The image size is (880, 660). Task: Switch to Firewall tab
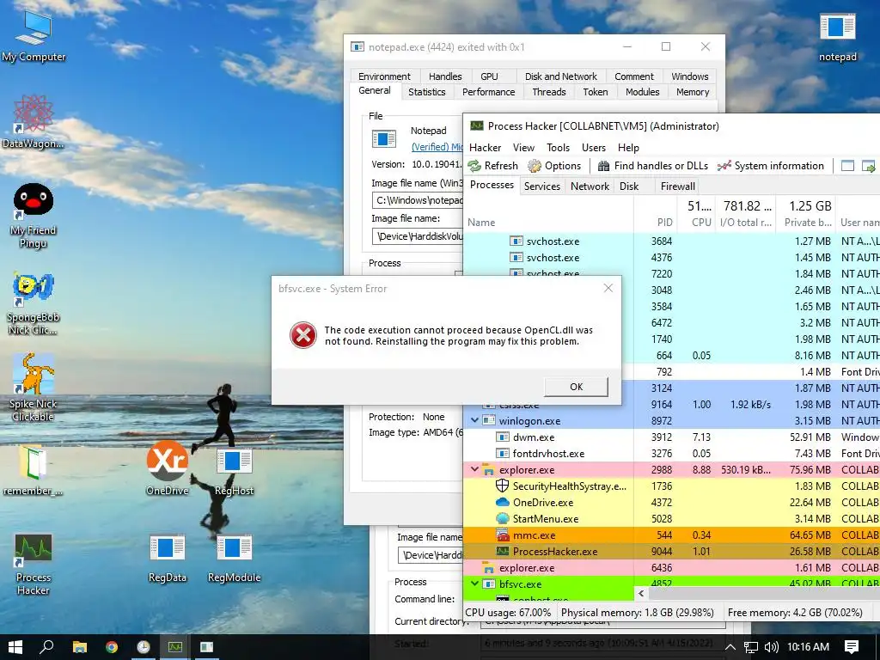point(678,186)
